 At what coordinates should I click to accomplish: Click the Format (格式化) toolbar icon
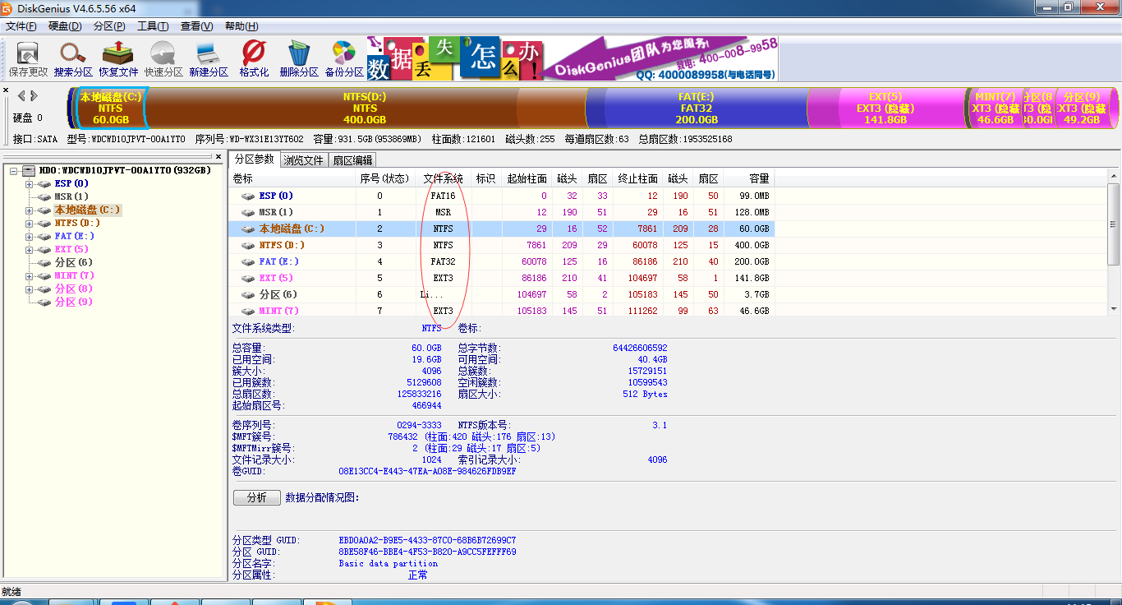click(x=254, y=59)
